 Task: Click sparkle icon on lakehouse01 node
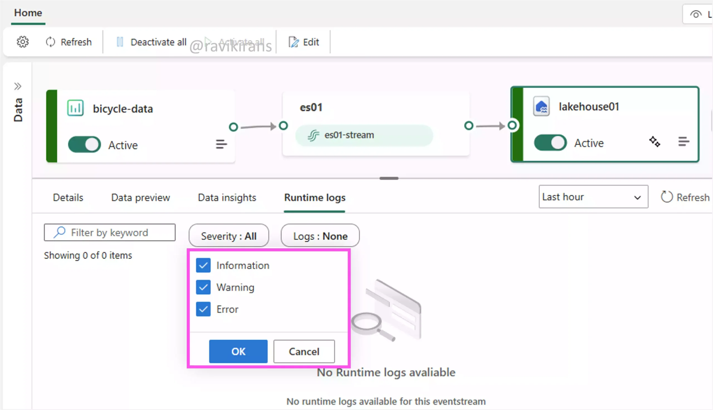655,141
